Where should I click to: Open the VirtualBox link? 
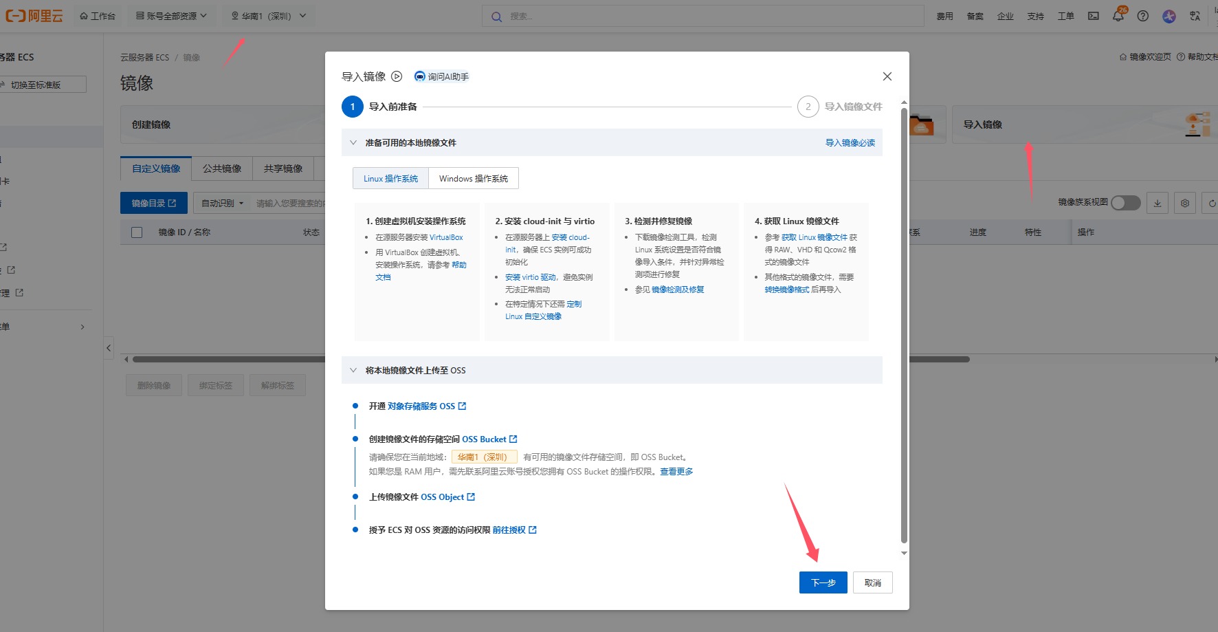click(x=446, y=237)
